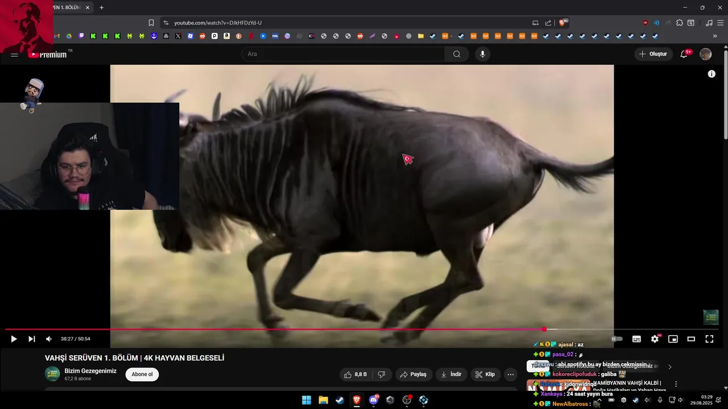Open the YouTube account avatar menu

[705, 54]
